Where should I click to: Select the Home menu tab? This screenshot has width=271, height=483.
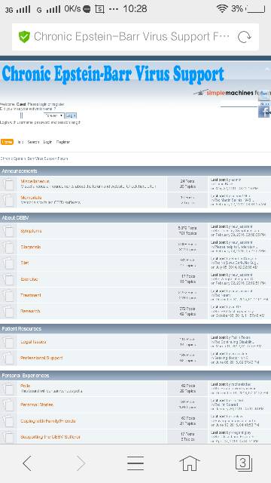[x=7, y=142]
